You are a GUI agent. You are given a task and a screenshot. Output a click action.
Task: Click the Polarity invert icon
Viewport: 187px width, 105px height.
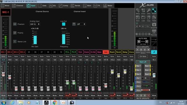click(x=15, y=33)
